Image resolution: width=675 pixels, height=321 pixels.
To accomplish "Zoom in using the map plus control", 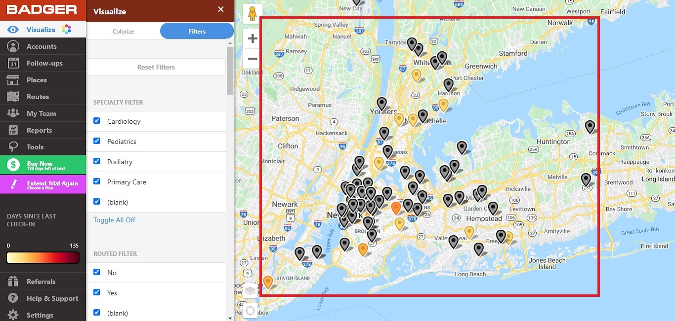I will coord(252,38).
